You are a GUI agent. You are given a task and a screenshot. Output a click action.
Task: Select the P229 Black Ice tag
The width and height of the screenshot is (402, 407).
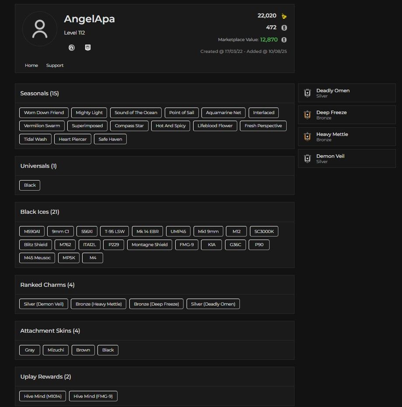click(114, 245)
